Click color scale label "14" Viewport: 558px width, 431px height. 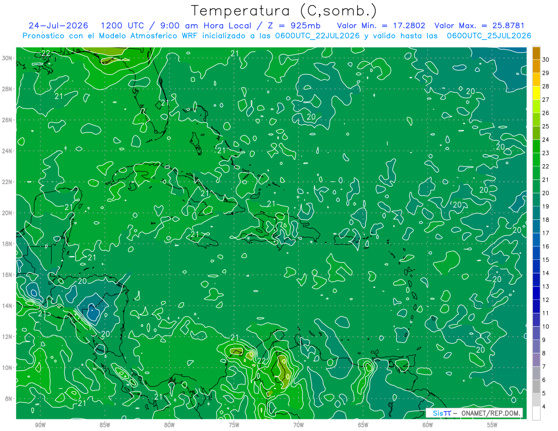[546, 273]
